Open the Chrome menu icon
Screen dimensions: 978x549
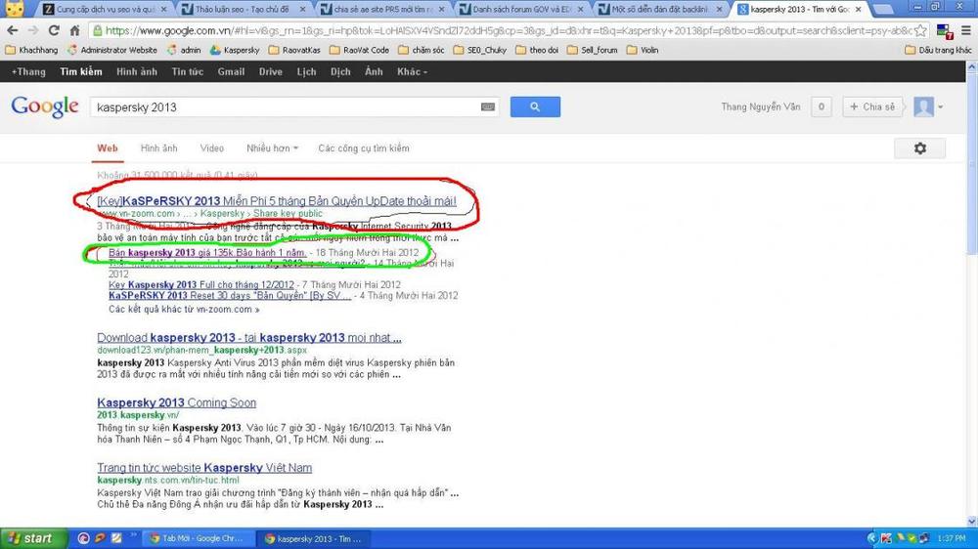[965, 30]
